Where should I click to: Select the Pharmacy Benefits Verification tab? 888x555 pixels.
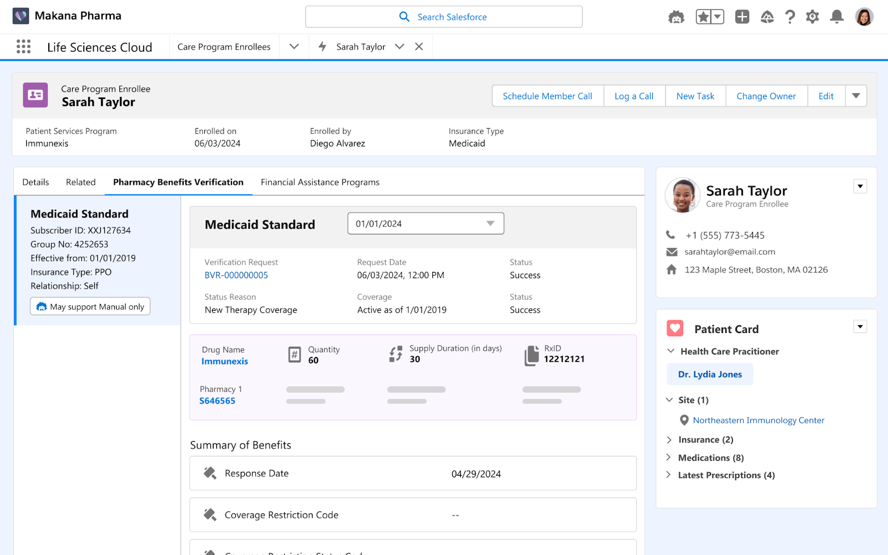(x=178, y=182)
